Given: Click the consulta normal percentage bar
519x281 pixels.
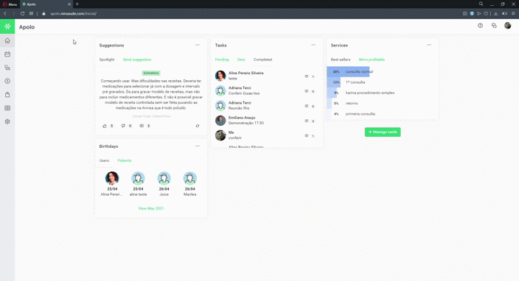Looking at the screenshot, I should pyautogui.click(x=348, y=71).
